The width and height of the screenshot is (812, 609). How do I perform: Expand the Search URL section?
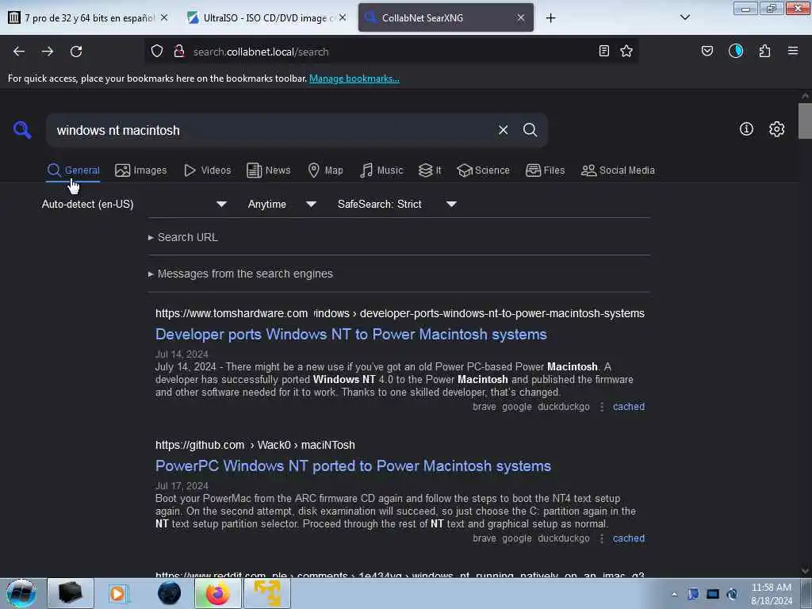point(183,237)
